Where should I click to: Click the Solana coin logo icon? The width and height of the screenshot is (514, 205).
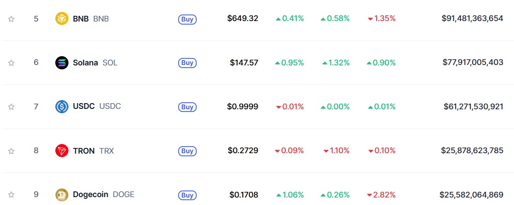[61, 63]
